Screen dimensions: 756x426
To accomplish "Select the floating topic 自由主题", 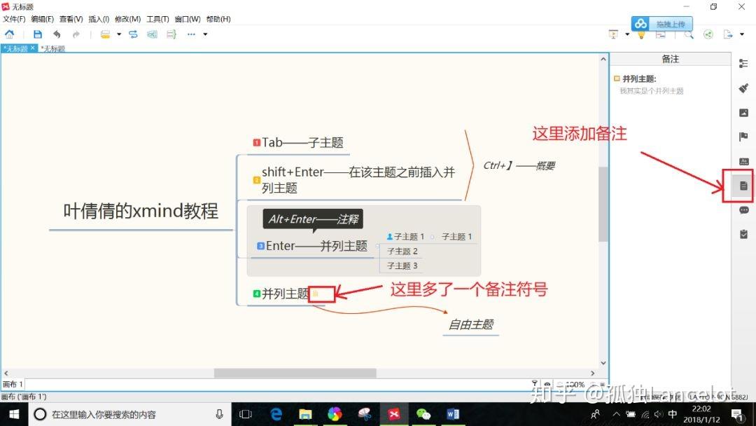I will (470, 324).
